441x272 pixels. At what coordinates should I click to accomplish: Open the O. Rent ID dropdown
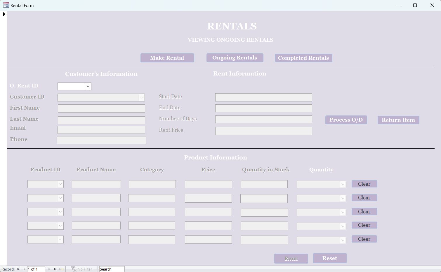point(88,86)
